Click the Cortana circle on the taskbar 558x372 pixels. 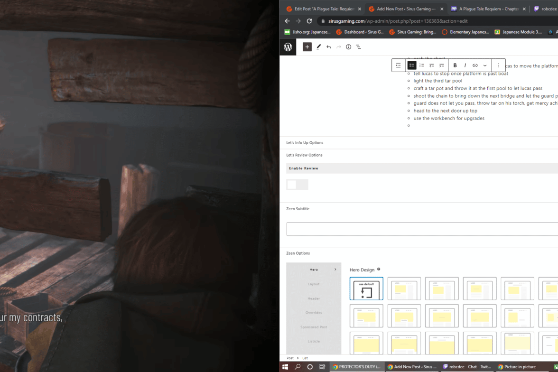tap(310, 367)
